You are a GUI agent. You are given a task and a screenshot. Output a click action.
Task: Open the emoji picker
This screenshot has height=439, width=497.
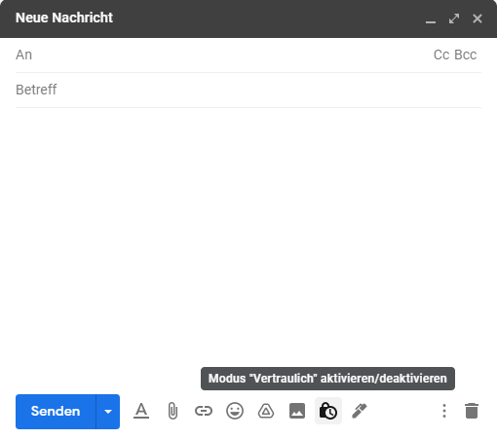click(x=235, y=411)
